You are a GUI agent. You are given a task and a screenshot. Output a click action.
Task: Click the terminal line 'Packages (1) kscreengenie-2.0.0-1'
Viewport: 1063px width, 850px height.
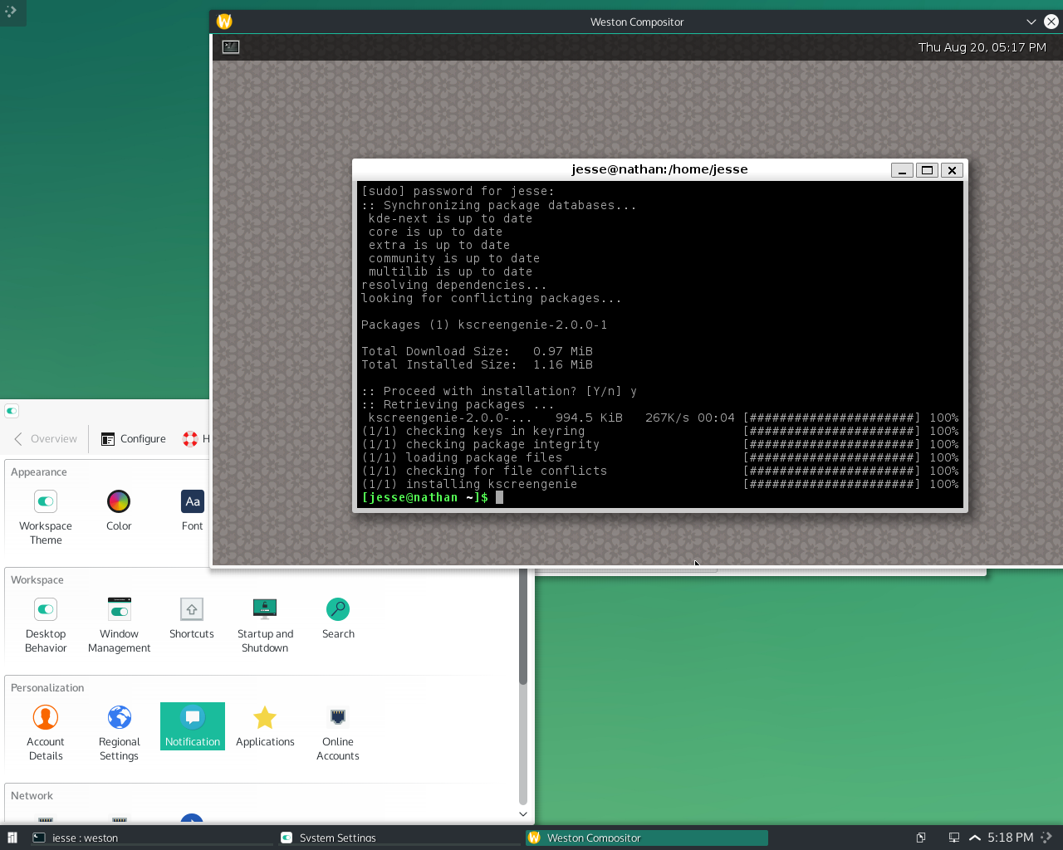click(x=484, y=325)
